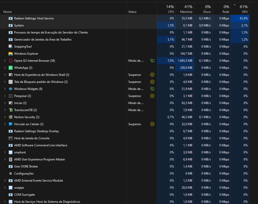
Task: Click the System process icon
Action: [11, 25]
